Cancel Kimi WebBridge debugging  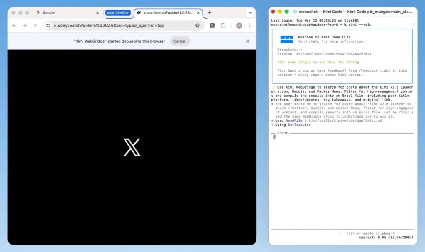180,41
